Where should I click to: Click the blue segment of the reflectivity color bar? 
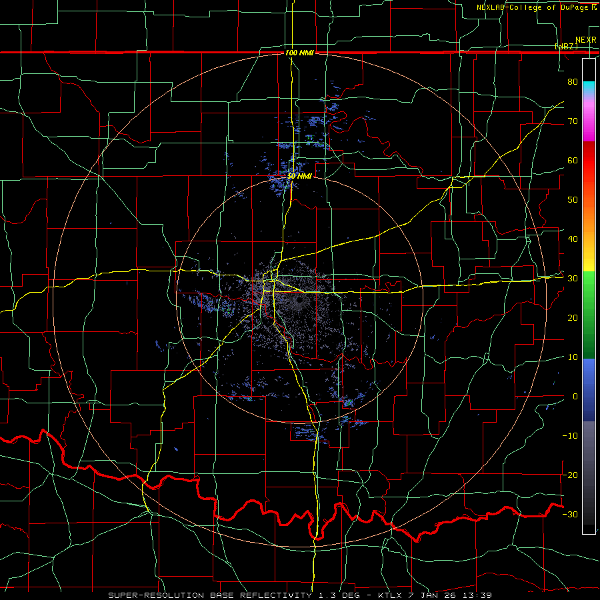click(589, 390)
